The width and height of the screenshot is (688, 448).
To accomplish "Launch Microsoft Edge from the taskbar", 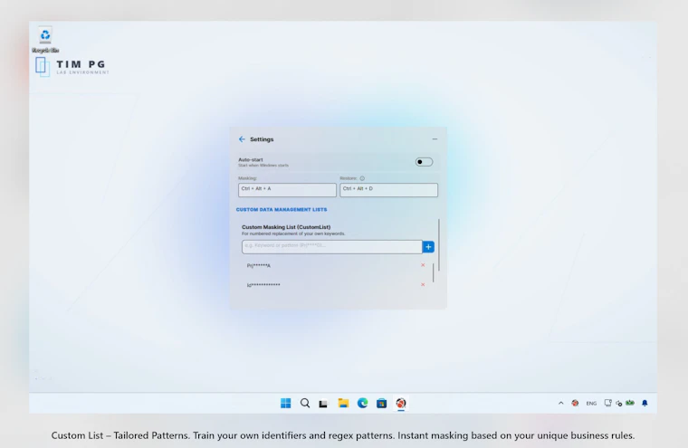I will [x=362, y=404].
